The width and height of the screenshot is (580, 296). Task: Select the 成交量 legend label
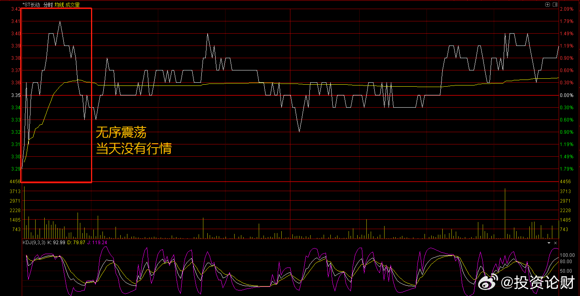click(x=72, y=5)
